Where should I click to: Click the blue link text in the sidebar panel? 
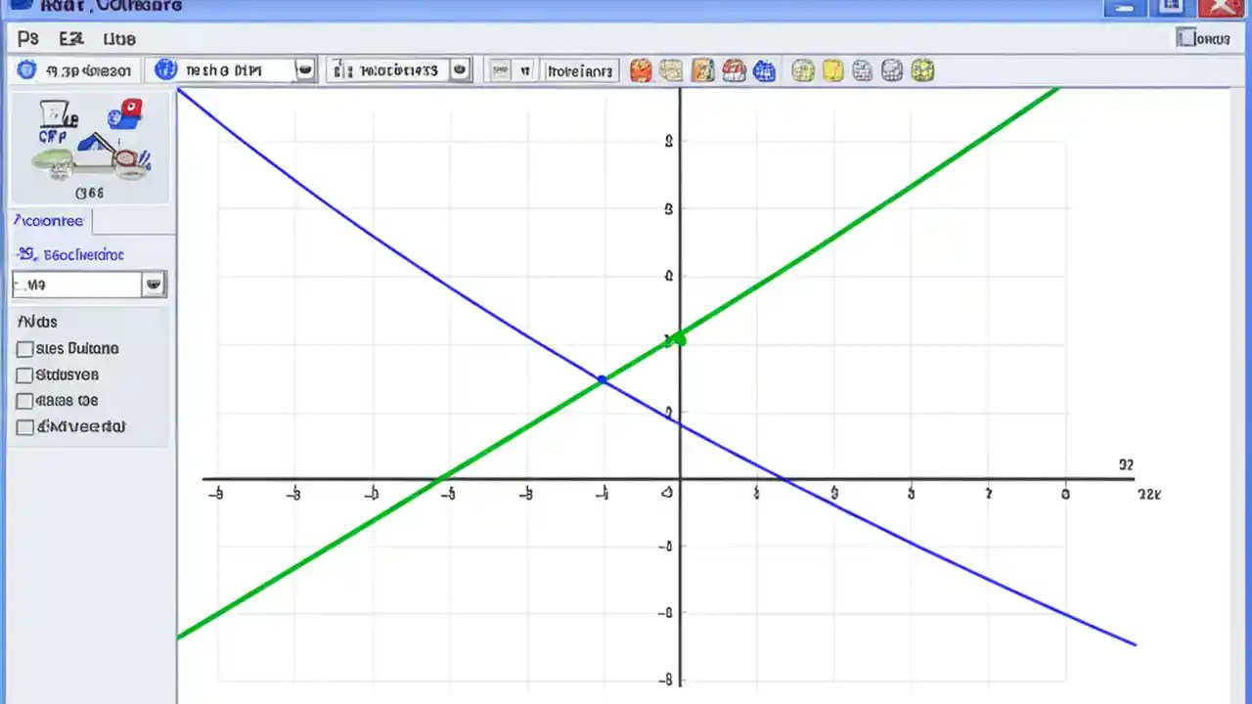point(68,254)
